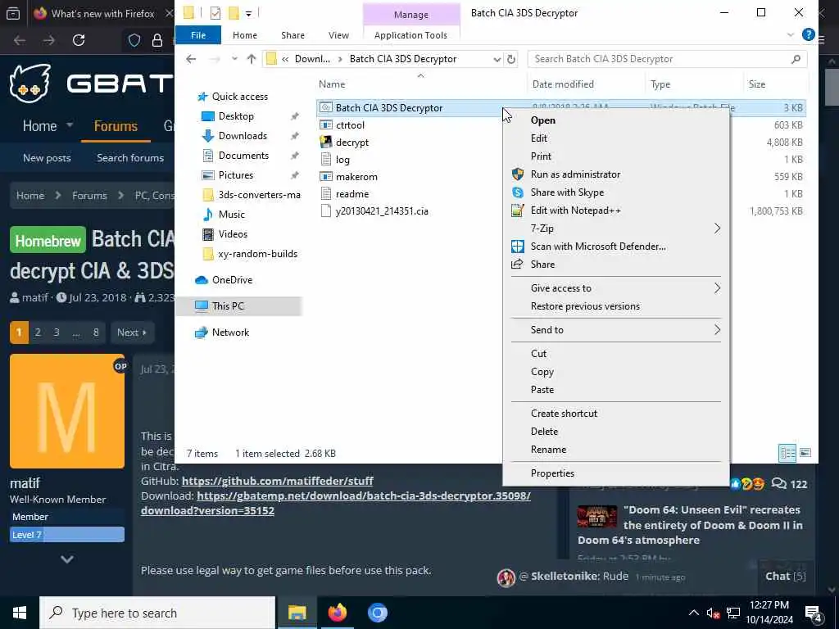Expand matif user info chevron
Image resolution: width=839 pixels, height=629 pixels.
point(67,559)
